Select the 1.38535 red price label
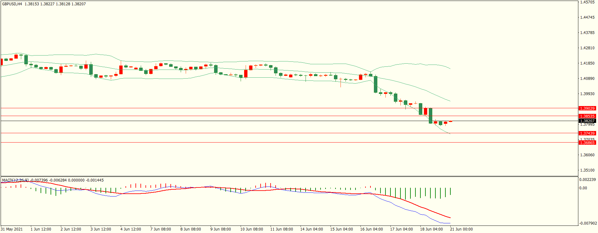This screenshot has height=233, width=598. [587, 116]
